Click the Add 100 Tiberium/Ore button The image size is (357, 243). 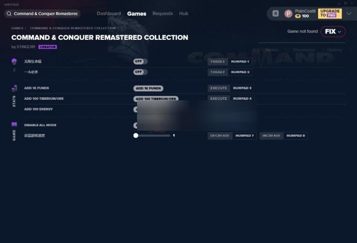156,98
